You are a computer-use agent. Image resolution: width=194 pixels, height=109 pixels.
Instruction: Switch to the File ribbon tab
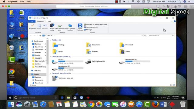tap(32, 21)
